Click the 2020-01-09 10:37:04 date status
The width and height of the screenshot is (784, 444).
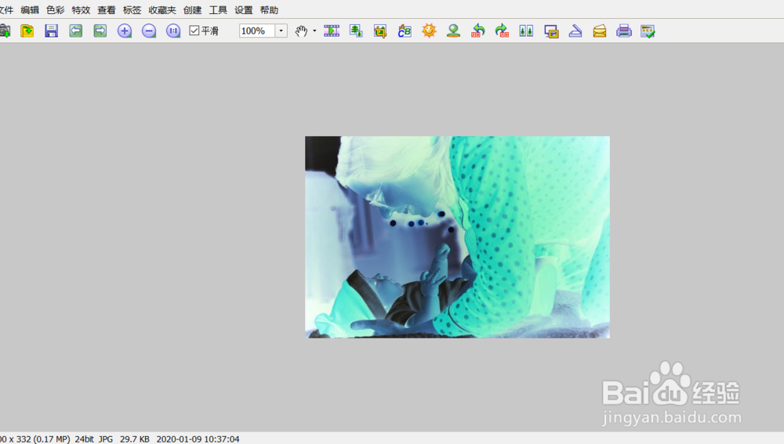point(198,439)
